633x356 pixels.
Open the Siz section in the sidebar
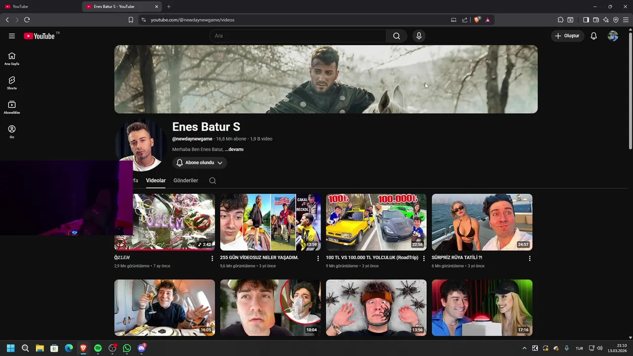pos(12,132)
